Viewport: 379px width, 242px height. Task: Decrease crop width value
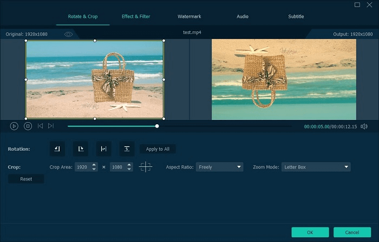tap(94, 169)
